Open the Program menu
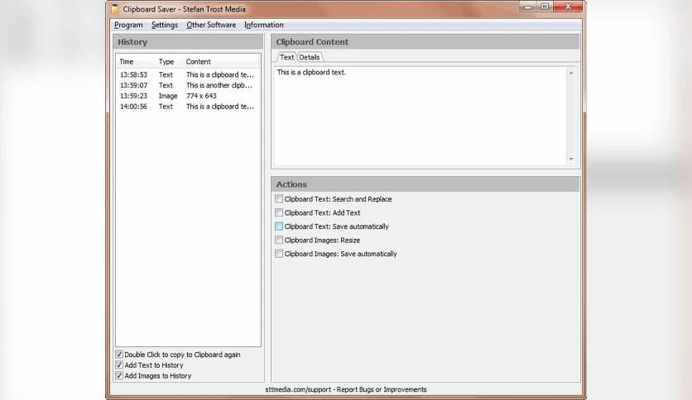This screenshot has width=692, height=400. (128, 25)
